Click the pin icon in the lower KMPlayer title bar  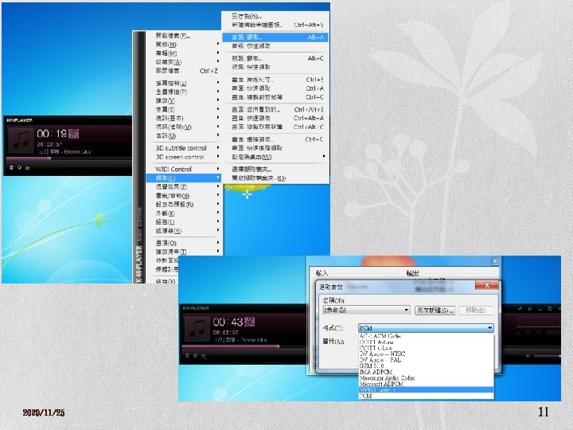point(519,309)
